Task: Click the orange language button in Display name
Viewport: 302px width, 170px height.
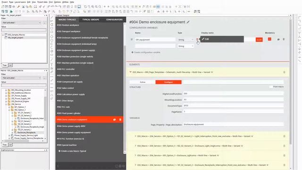Action: coord(259,40)
